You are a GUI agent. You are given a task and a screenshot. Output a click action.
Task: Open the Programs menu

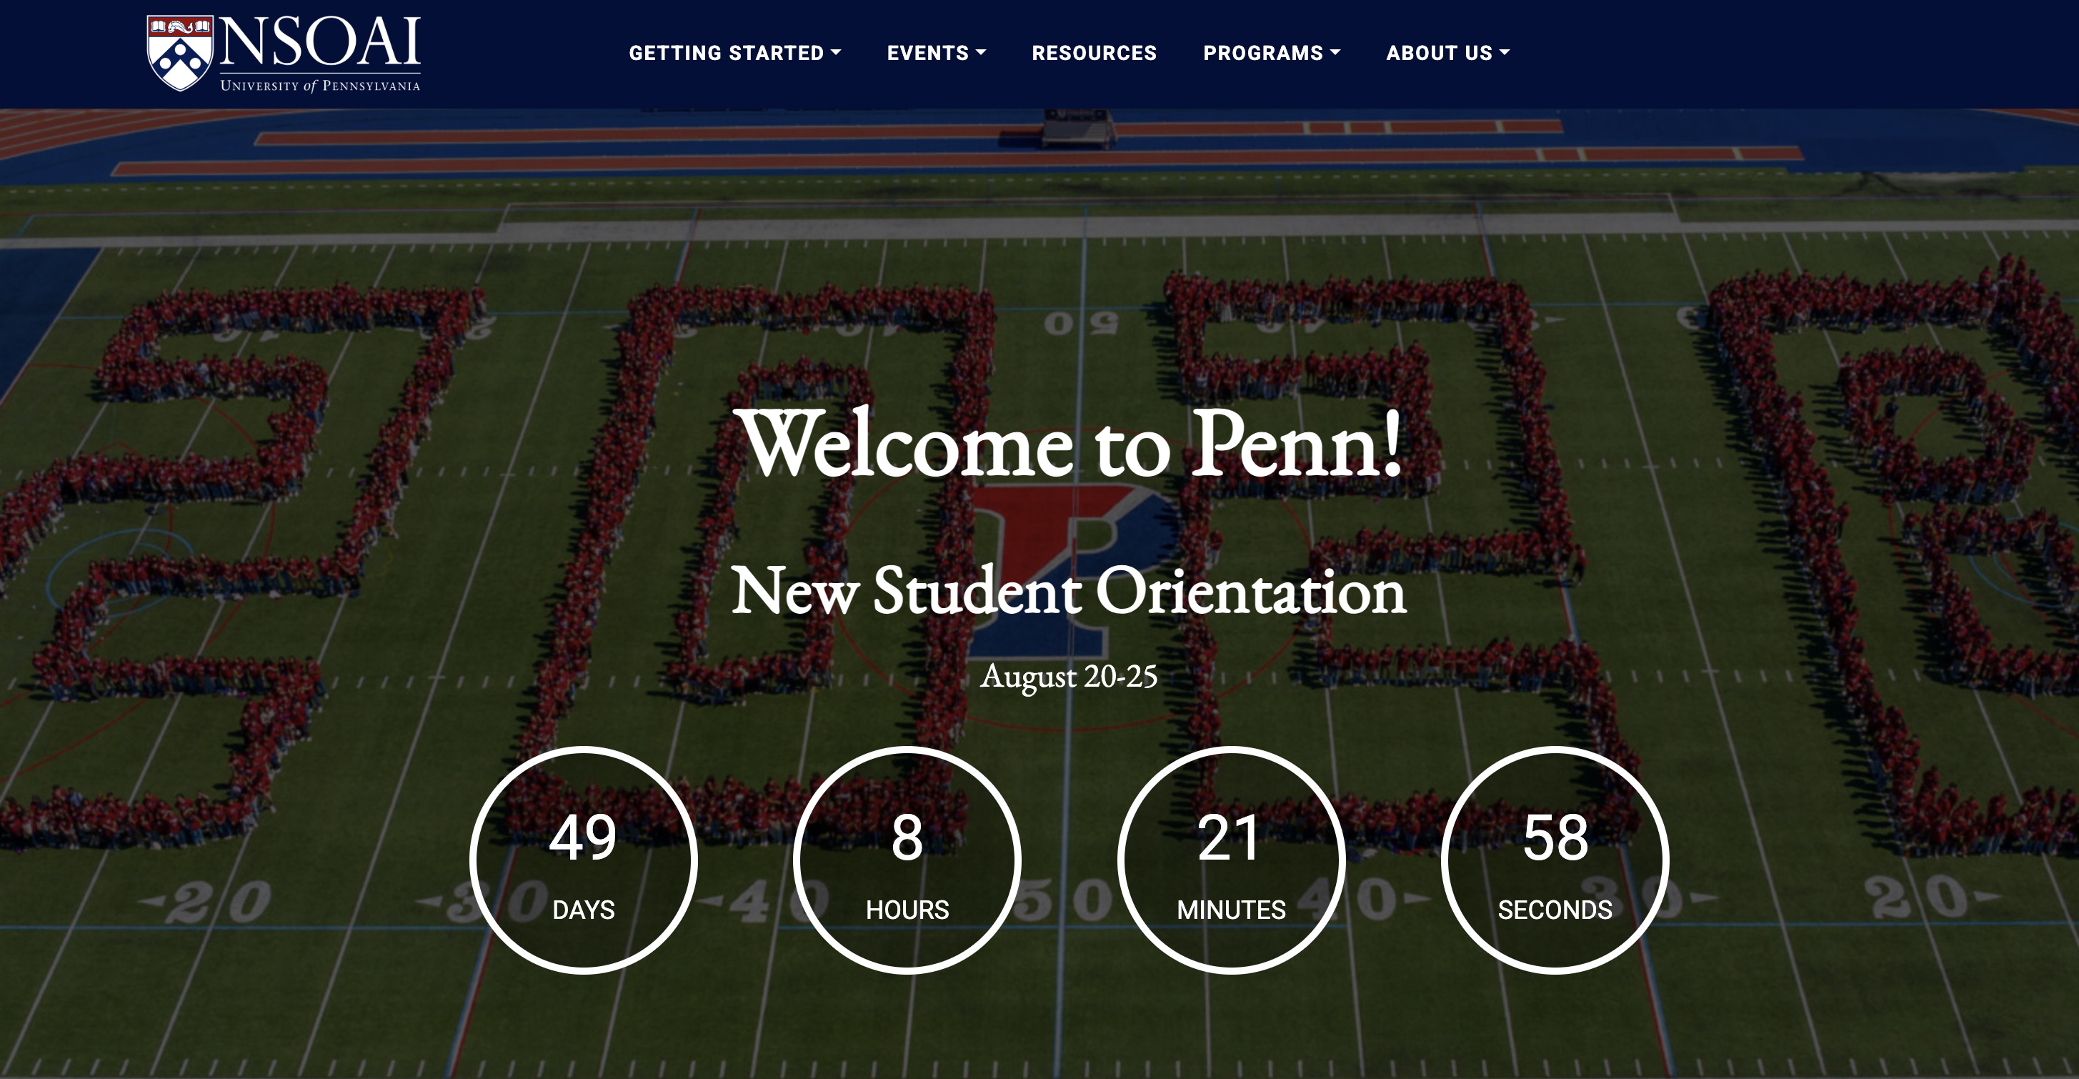pyautogui.click(x=1272, y=54)
